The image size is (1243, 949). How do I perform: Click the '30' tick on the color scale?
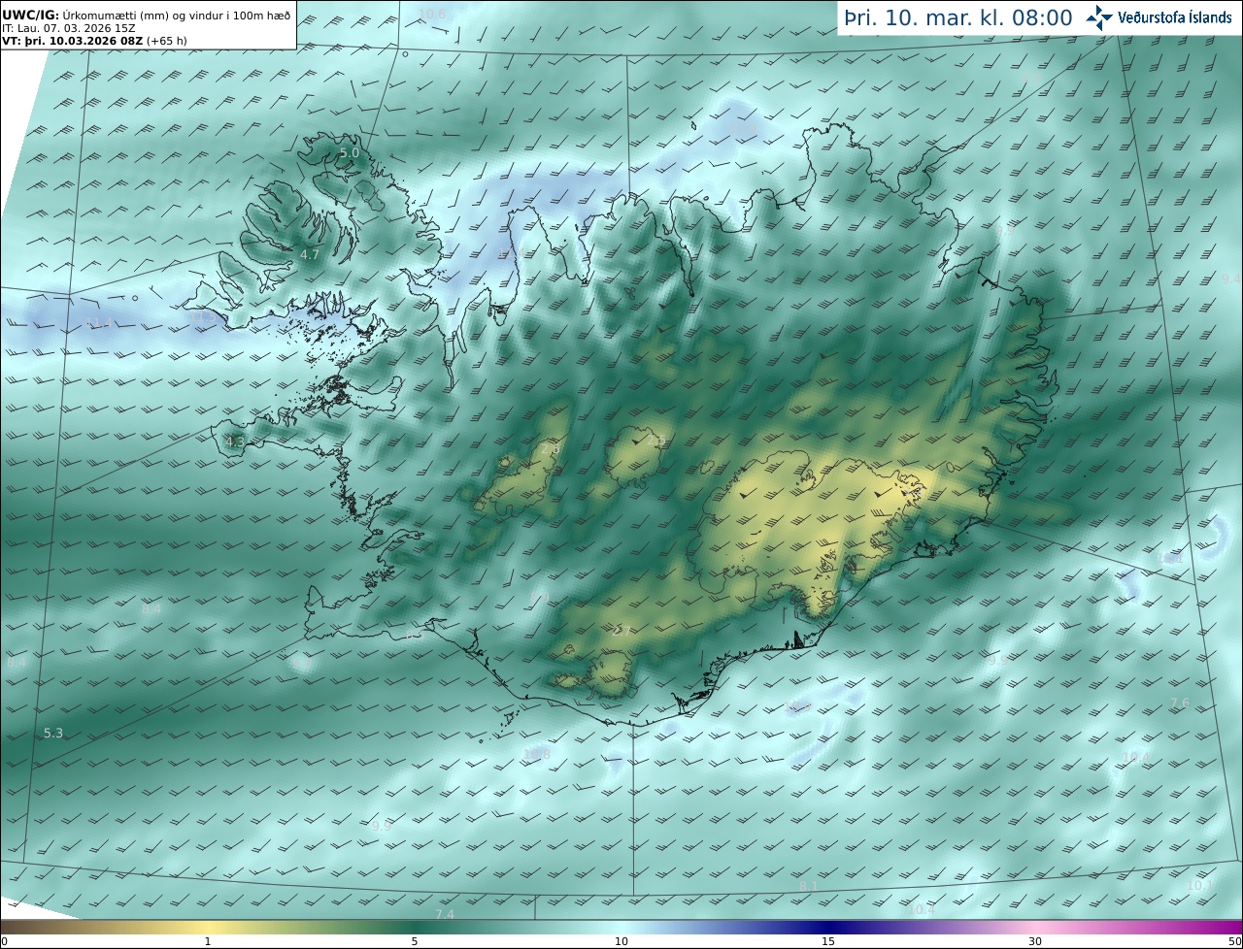[1035, 942]
